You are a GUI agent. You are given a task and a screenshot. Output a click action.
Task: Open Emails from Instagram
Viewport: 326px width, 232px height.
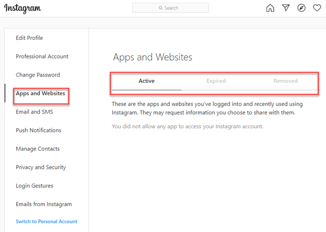tap(44, 204)
